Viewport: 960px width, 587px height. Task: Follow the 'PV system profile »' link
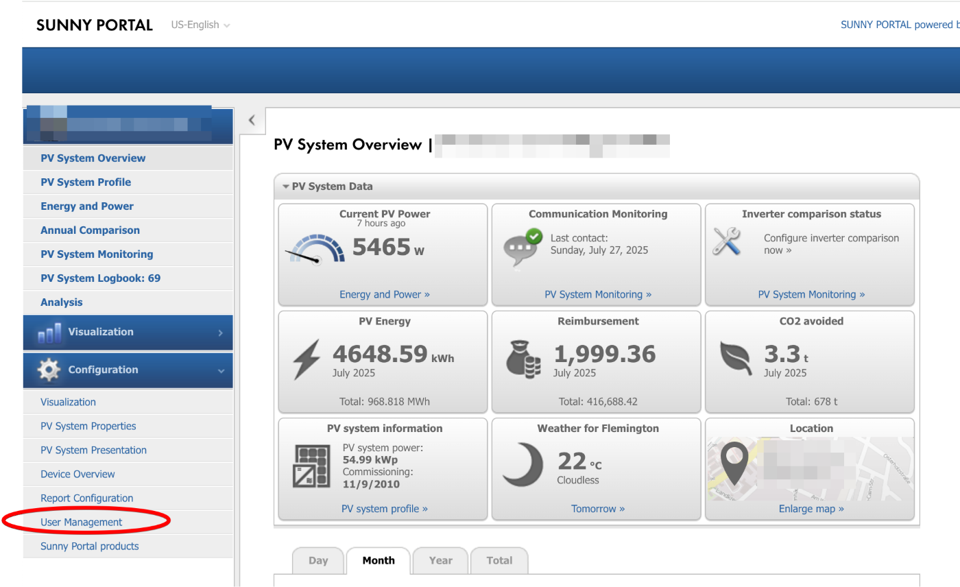[385, 509]
